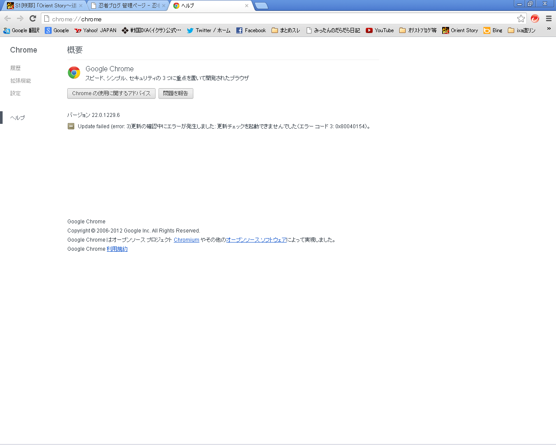Open the Orient Story bookmark
Image resolution: width=556 pixels, height=445 pixels.
(460, 30)
